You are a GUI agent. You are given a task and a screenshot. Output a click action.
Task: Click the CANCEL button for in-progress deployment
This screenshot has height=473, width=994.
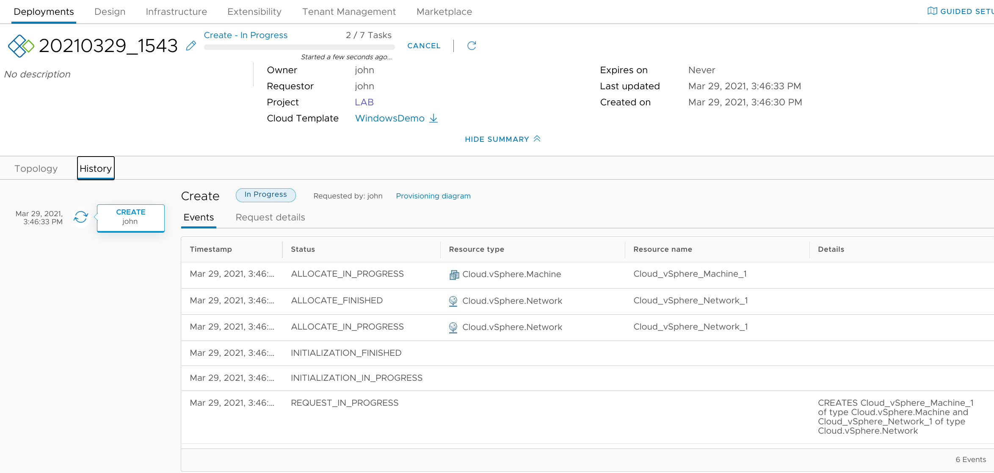(423, 45)
